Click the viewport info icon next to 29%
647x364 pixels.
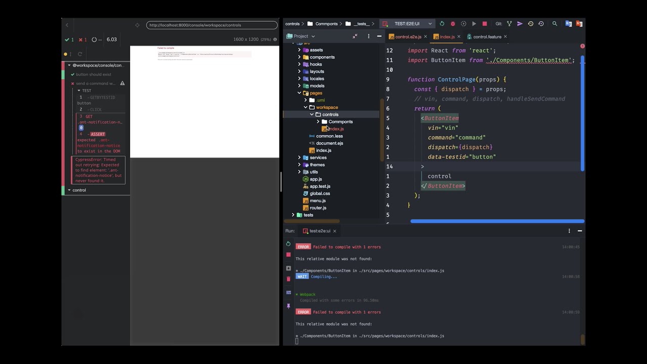click(275, 39)
